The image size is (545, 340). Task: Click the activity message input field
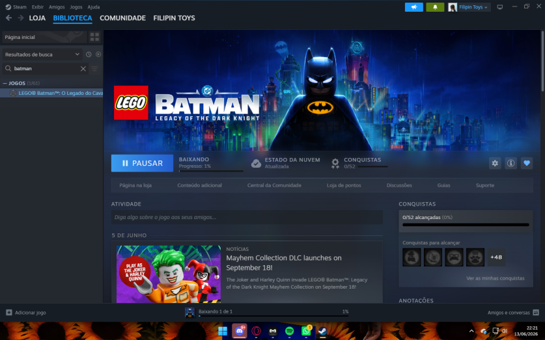(247, 217)
